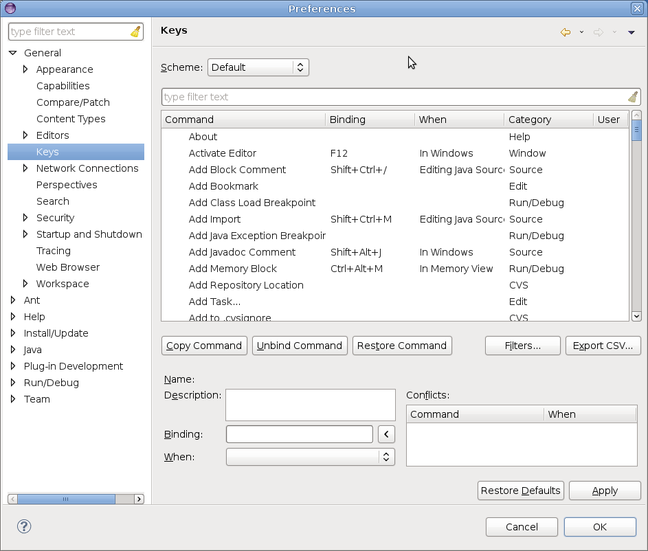This screenshot has height=551, width=648.
Task: Open the When combo box
Action: [x=310, y=457]
